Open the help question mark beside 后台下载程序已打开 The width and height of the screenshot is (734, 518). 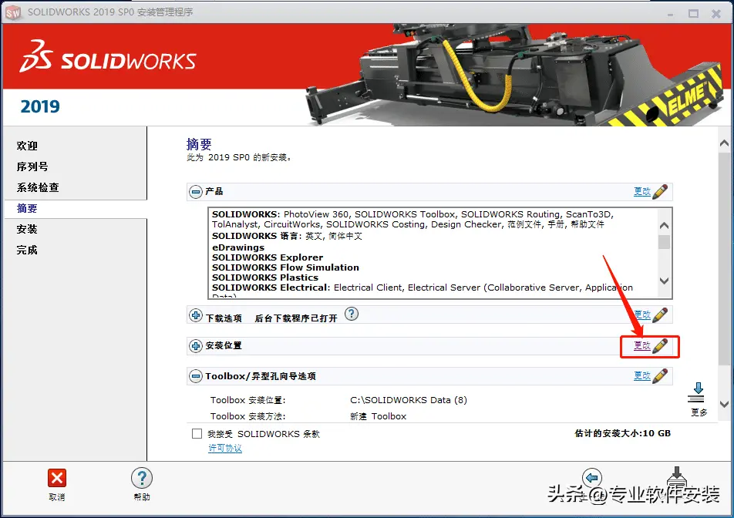point(352,314)
